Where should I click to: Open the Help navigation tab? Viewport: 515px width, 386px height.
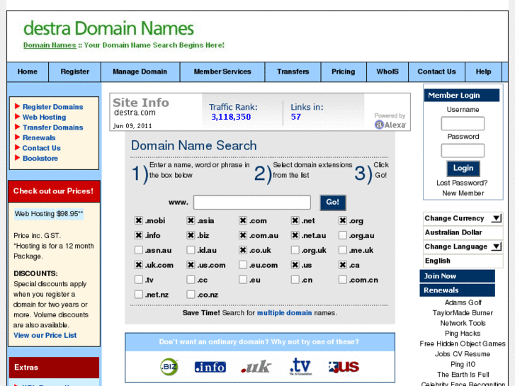[x=483, y=72]
